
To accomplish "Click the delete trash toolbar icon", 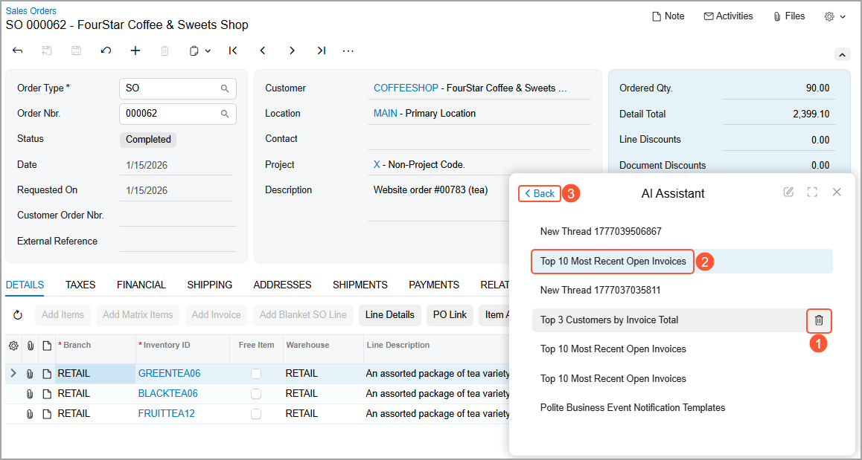I will pos(165,51).
